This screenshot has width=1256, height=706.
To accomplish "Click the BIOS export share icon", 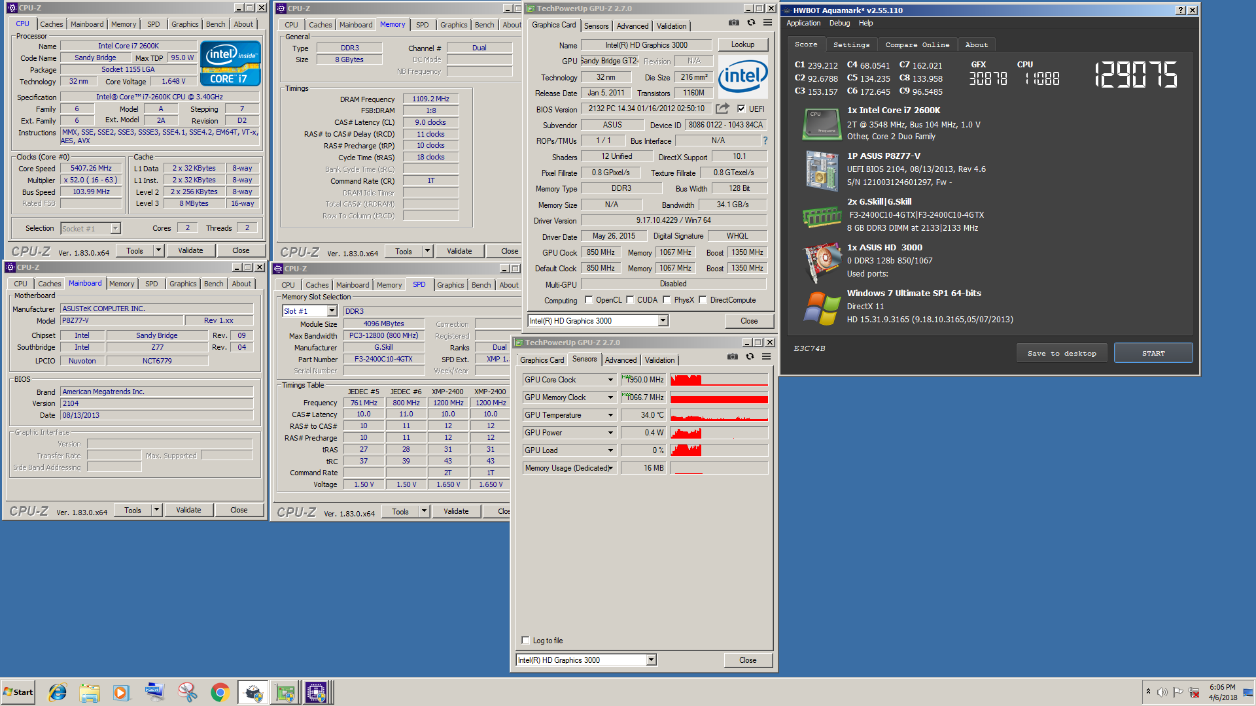I will click(722, 109).
